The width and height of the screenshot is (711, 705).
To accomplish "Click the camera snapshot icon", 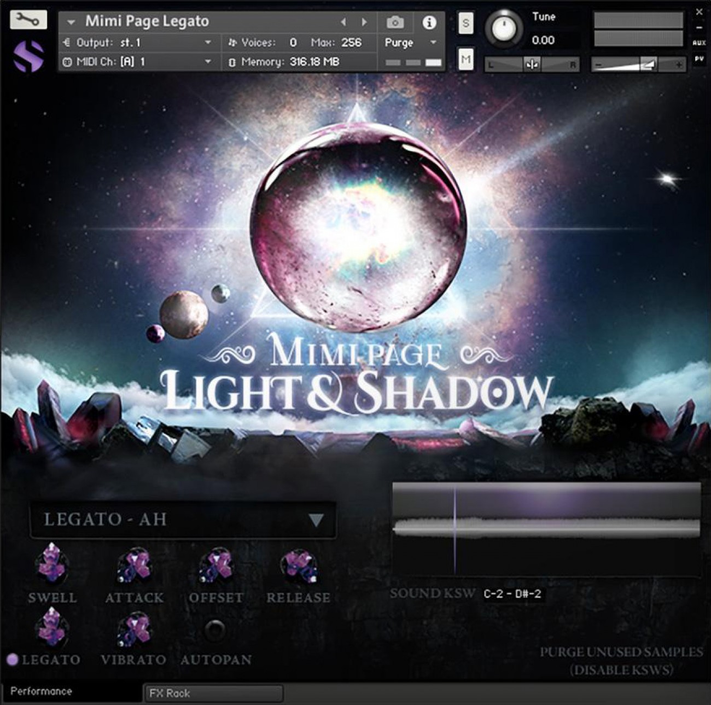I will 395,23.
